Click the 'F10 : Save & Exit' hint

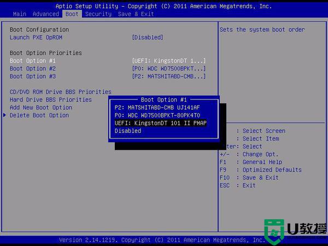[x=249, y=178]
